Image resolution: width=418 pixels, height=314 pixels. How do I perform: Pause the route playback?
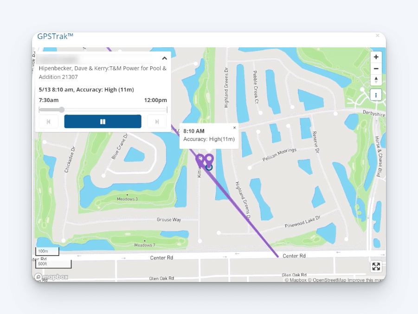pyautogui.click(x=103, y=122)
